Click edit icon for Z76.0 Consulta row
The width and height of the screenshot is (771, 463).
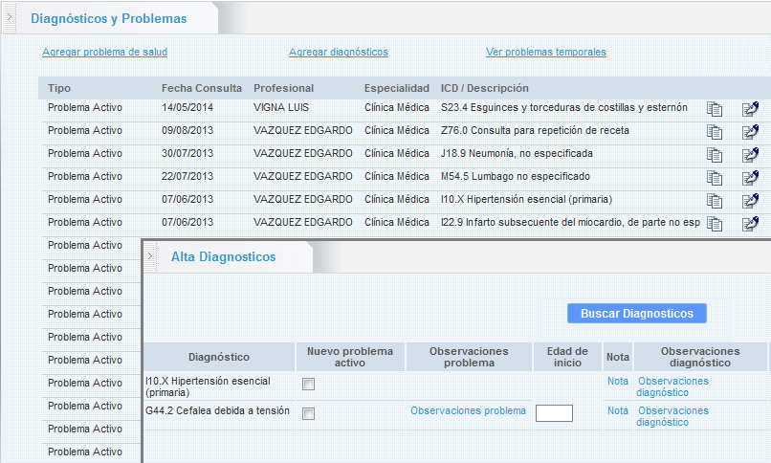(x=750, y=132)
